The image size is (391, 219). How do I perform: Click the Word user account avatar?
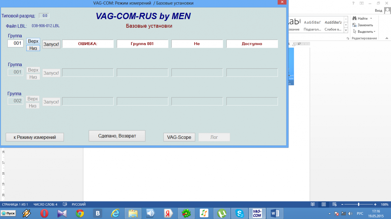point(387,11)
